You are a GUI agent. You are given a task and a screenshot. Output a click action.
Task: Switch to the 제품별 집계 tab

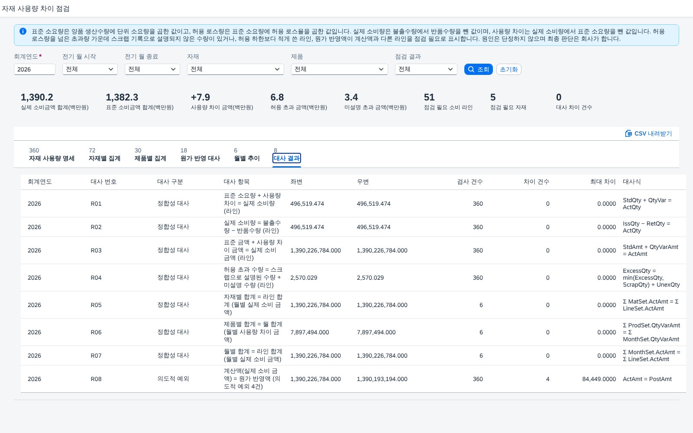coord(150,155)
